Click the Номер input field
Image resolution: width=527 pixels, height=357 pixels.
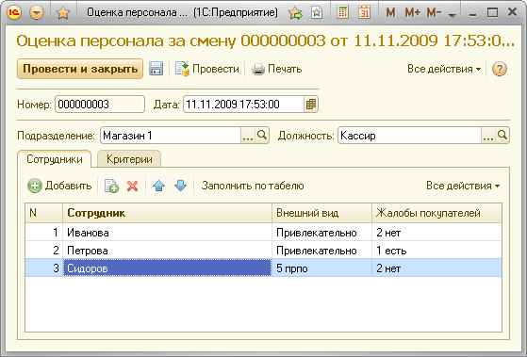pos(100,105)
